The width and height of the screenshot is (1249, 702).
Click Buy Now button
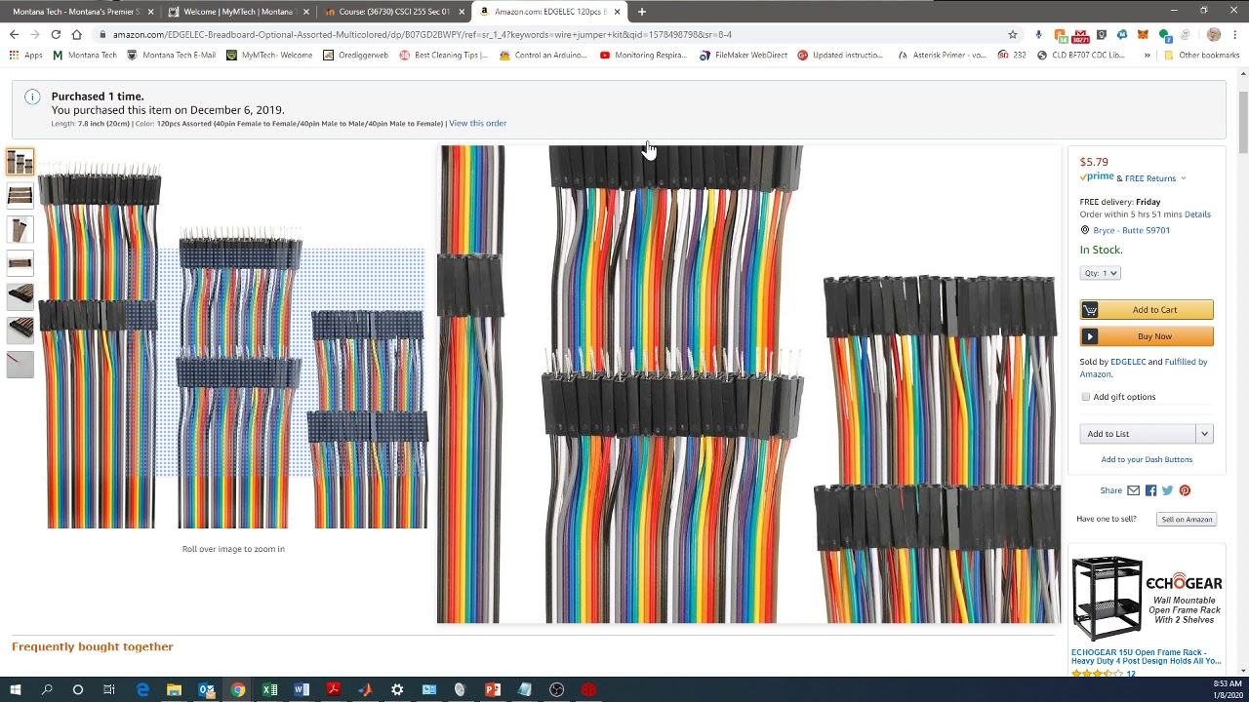tap(1147, 336)
